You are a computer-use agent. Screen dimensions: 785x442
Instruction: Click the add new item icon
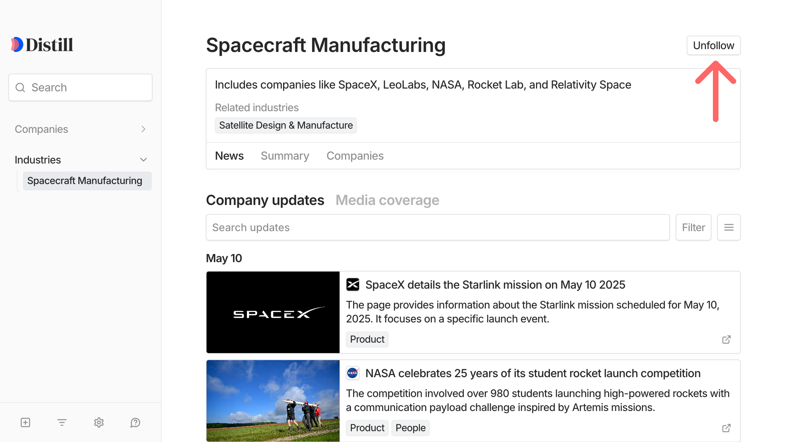tap(25, 422)
